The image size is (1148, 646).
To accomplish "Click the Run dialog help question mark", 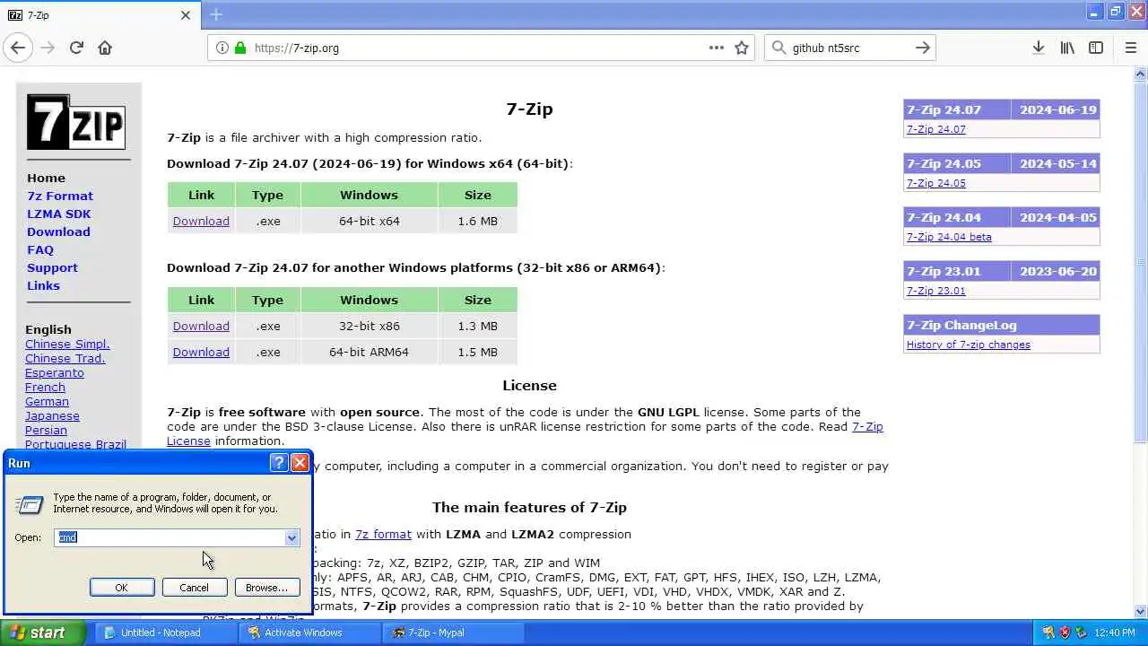I will [x=279, y=463].
